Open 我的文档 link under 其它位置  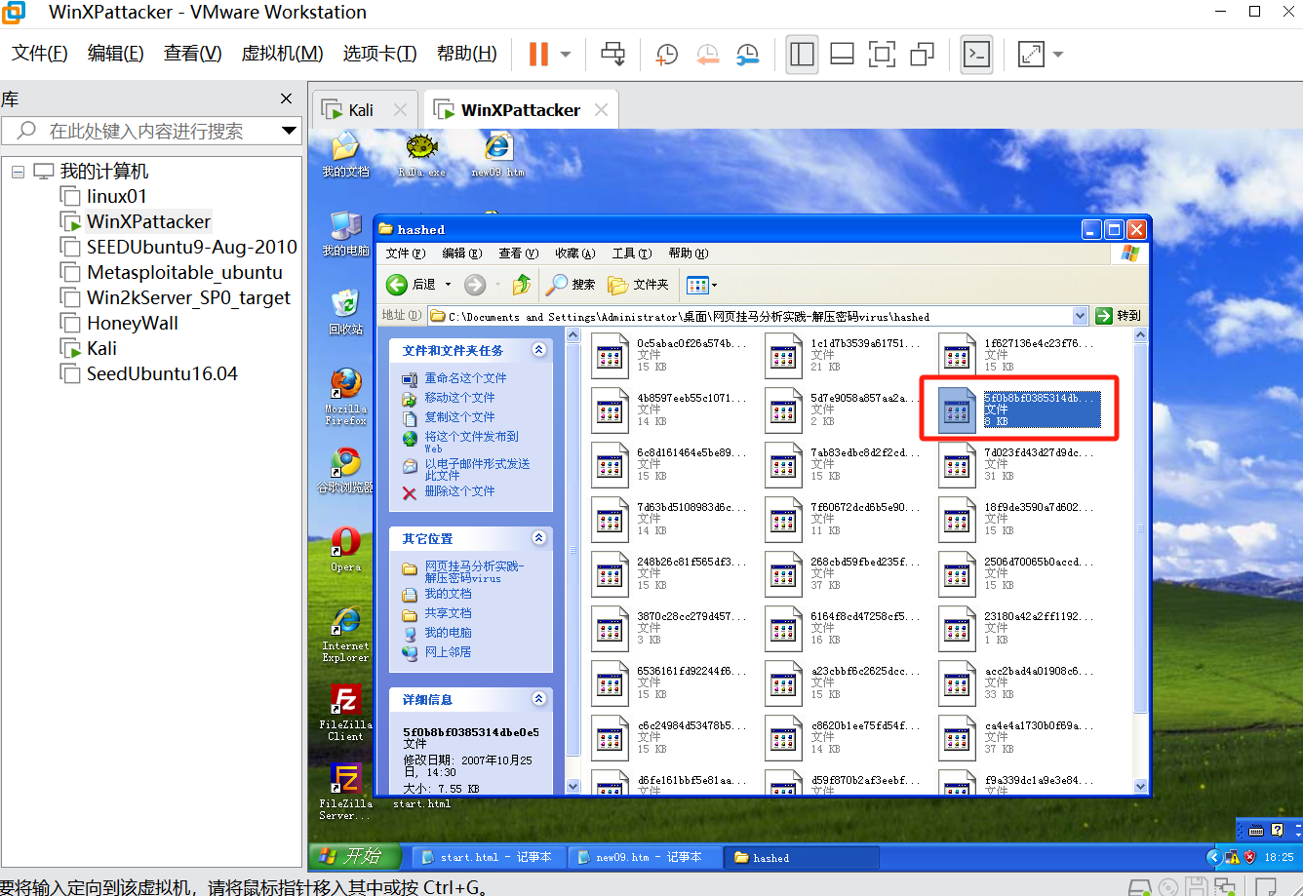coord(448,594)
